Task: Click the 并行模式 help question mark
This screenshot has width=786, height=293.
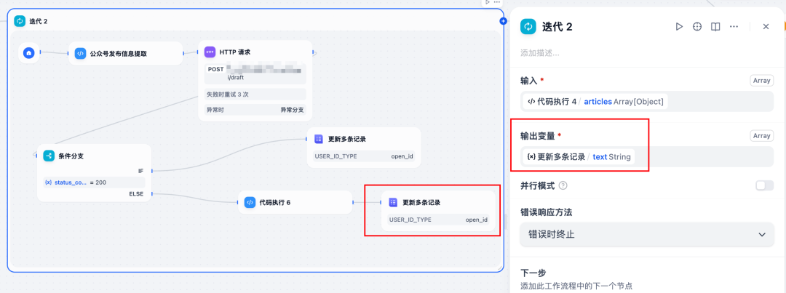Action: [x=563, y=186]
